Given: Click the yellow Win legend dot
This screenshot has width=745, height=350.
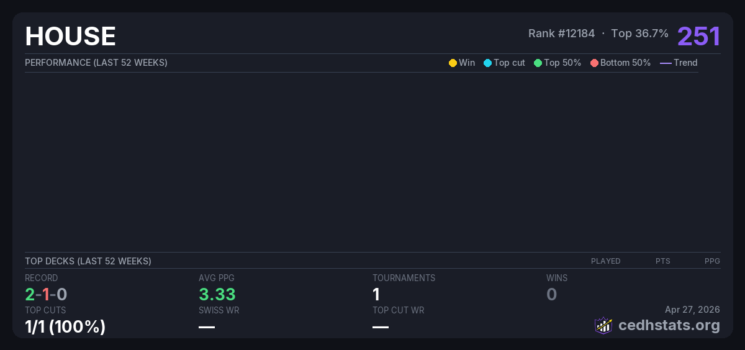Looking at the screenshot, I should coord(453,63).
